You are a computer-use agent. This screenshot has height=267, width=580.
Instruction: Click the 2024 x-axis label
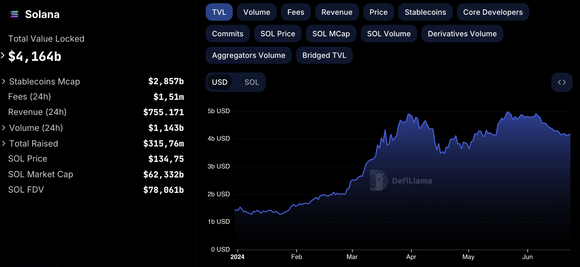[237, 257]
